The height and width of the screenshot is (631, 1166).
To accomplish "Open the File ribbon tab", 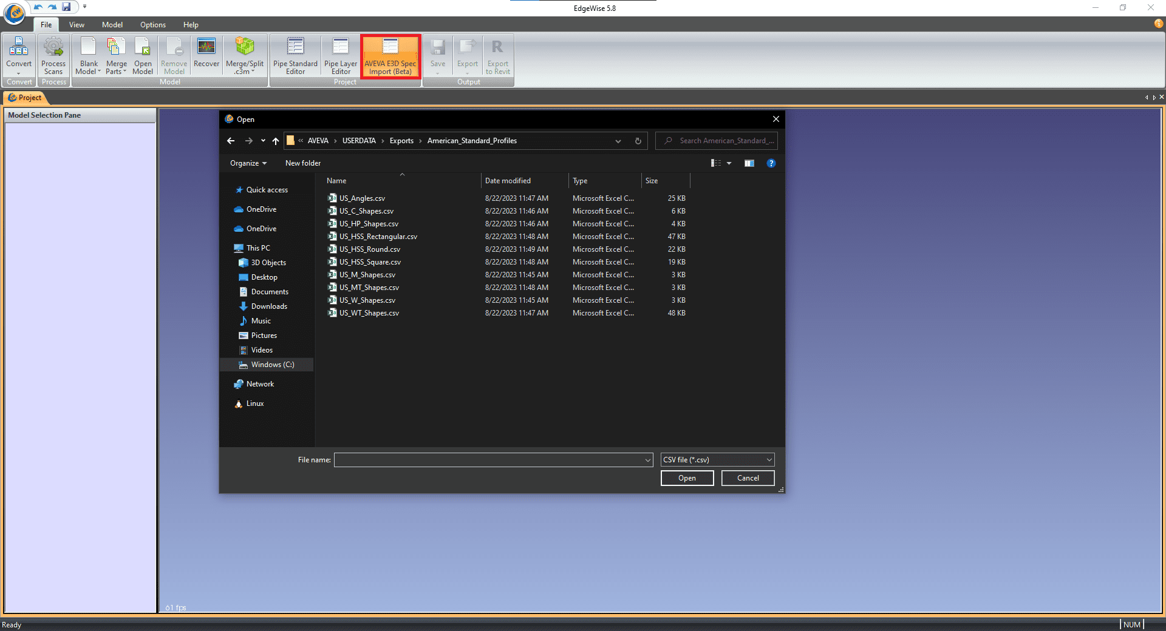I will (x=46, y=25).
